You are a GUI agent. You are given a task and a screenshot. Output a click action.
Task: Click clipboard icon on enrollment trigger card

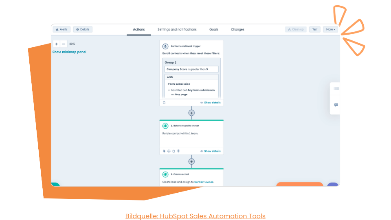pos(164,103)
